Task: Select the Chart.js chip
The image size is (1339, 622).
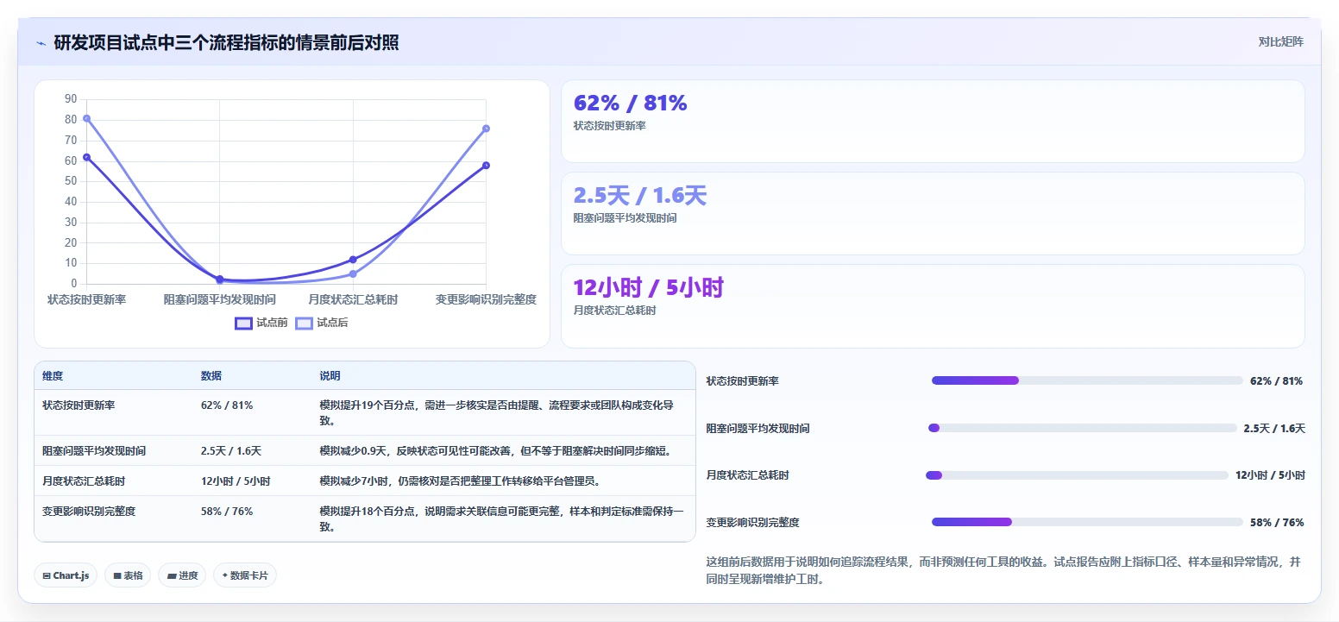Action: coord(66,575)
